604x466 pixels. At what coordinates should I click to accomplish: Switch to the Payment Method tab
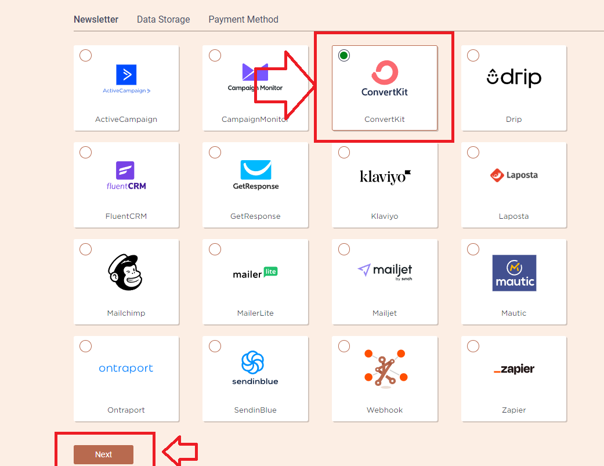click(244, 19)
